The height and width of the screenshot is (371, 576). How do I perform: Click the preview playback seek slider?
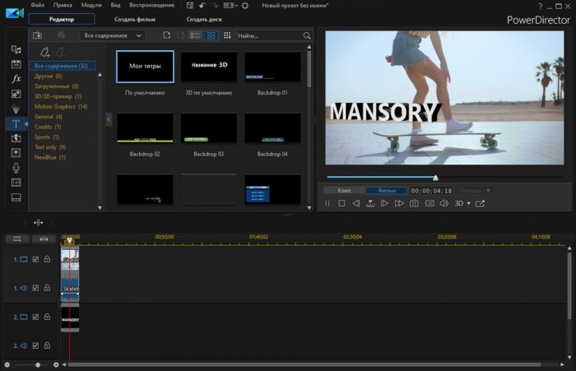coord(435,177)
